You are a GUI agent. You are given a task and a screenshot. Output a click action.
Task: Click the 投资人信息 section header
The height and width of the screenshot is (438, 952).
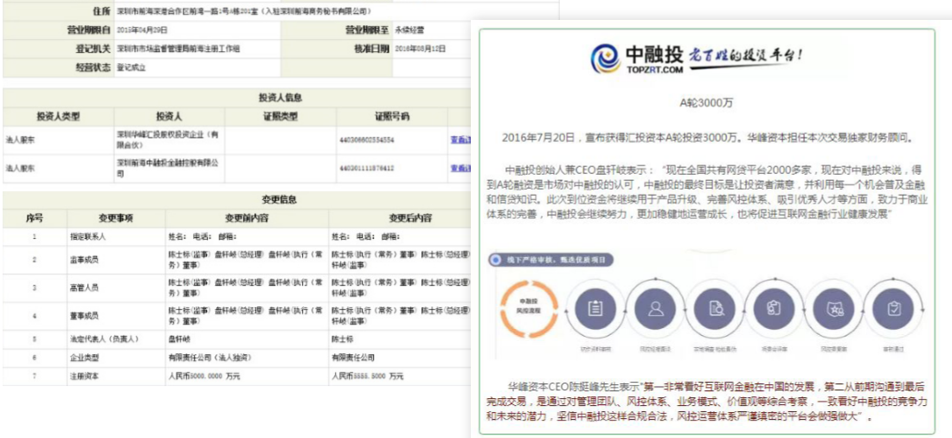pos(280,98)
